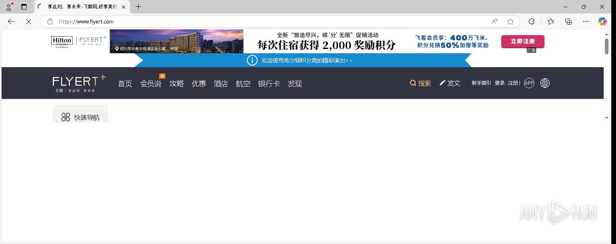The height and width of the screenshot is (244, 616).
Task: Open the 会员说 menu item
Action: (x=151, y=84)
